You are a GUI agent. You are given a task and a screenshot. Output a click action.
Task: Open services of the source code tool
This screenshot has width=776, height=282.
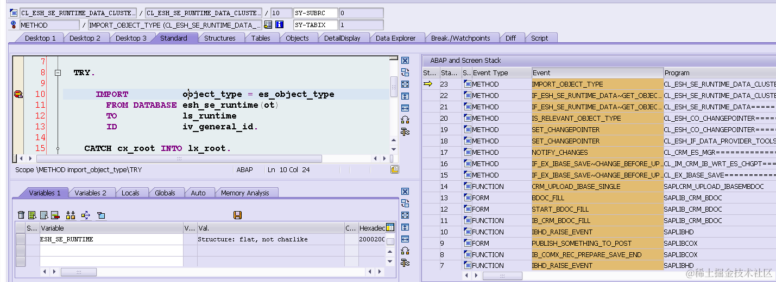click(x=405, y=120)
